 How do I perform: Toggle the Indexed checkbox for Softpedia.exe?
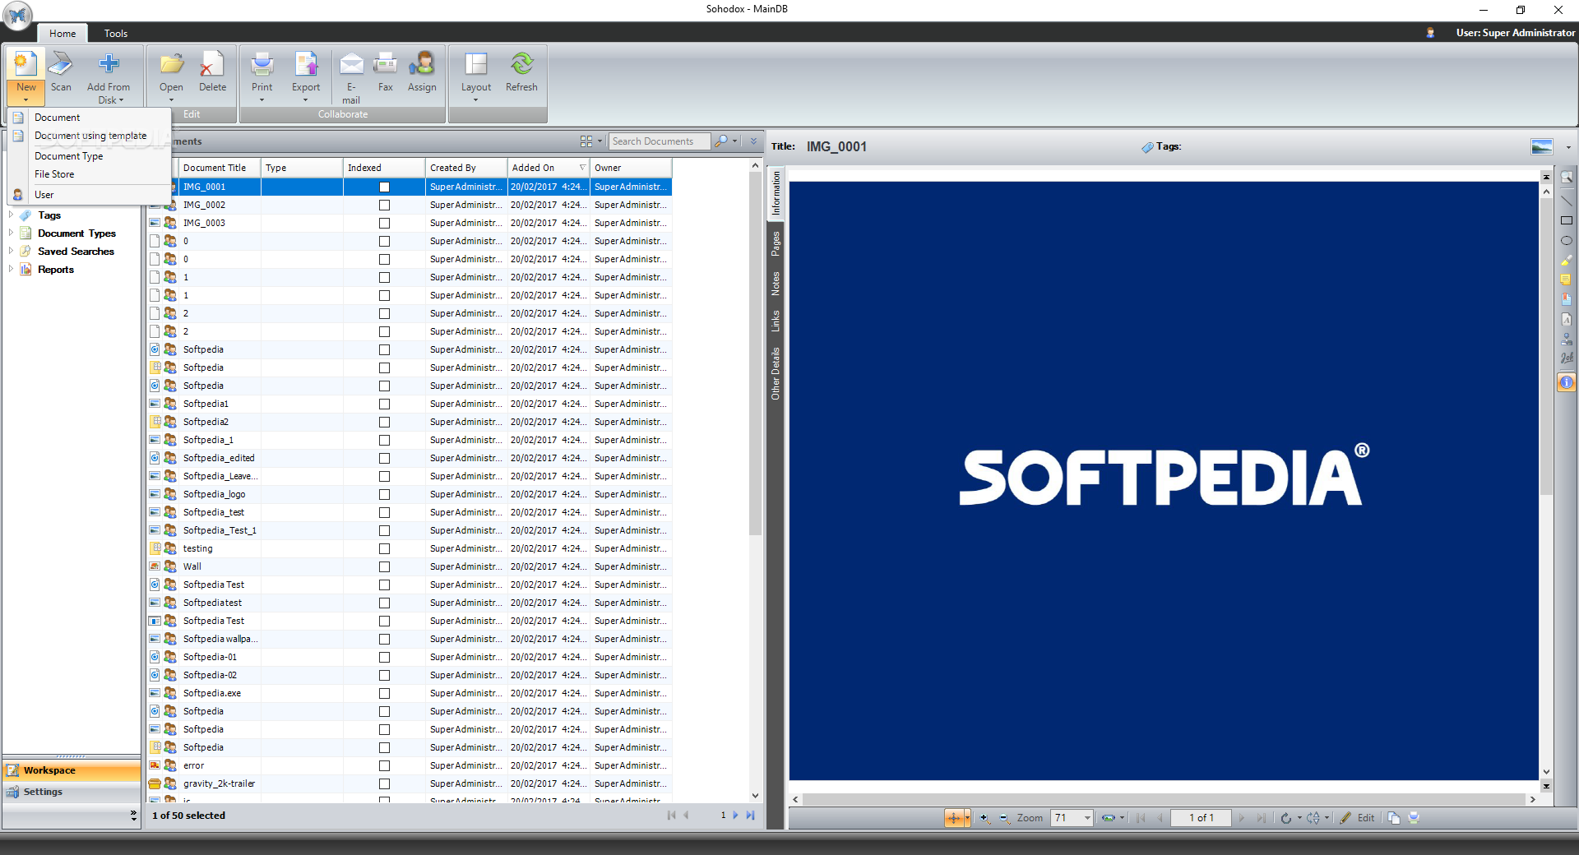pos(384,693)
